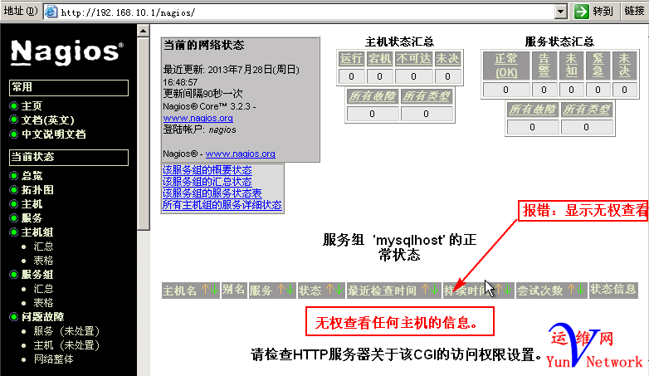Image resolution: width=649 pixels, height=376 pixels.
Task: Open 网络整体 link in sidebar
Action: [x=53, y=359]
